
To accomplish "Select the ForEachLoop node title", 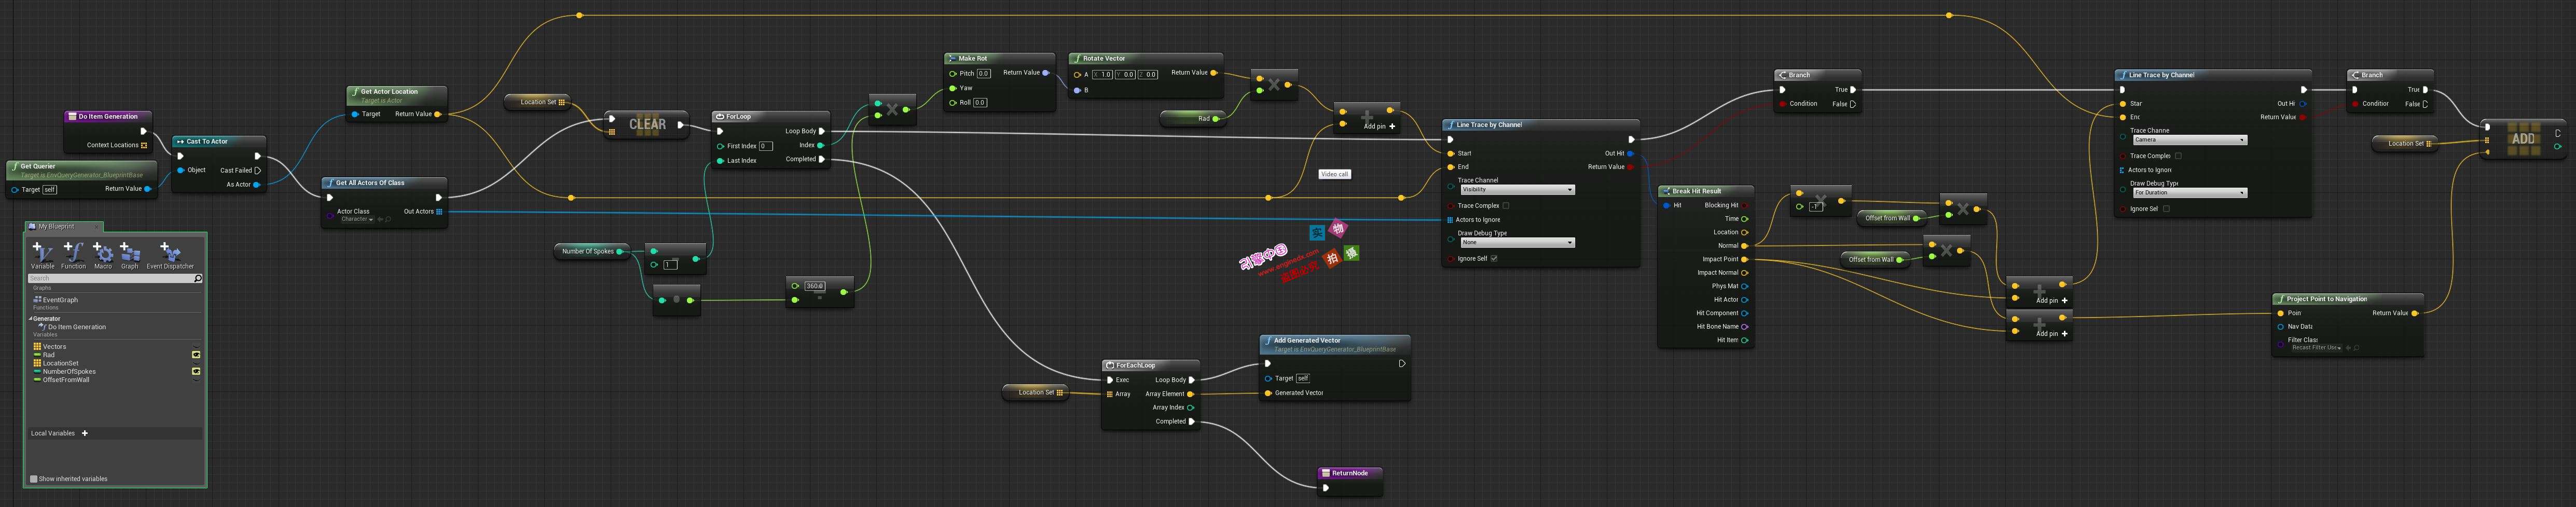I will (1135, 366).
